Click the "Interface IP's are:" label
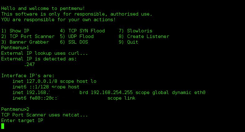The width and height of the screenshot is (245, 132). 28,76
